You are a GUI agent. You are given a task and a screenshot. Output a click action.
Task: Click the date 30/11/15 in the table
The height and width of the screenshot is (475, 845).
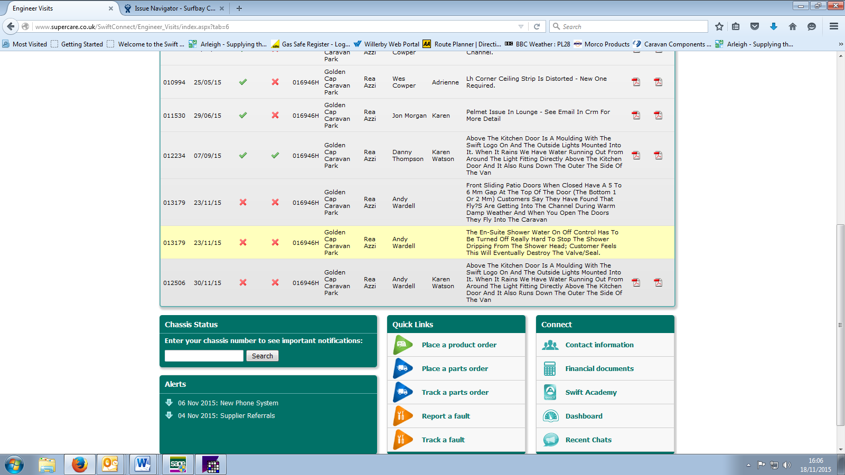pos(208,283)
